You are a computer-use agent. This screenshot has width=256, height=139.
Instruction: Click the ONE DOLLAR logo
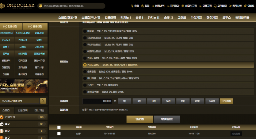click(17, 6)
